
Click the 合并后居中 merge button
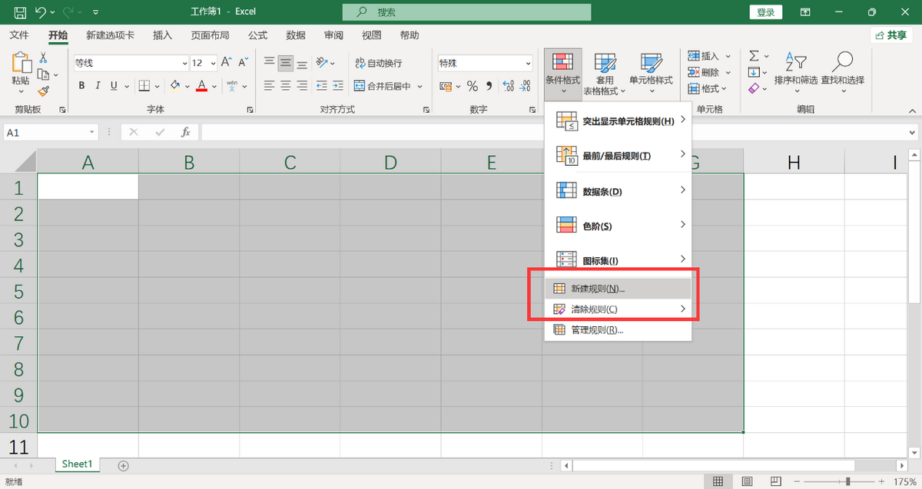click(383, 86)
